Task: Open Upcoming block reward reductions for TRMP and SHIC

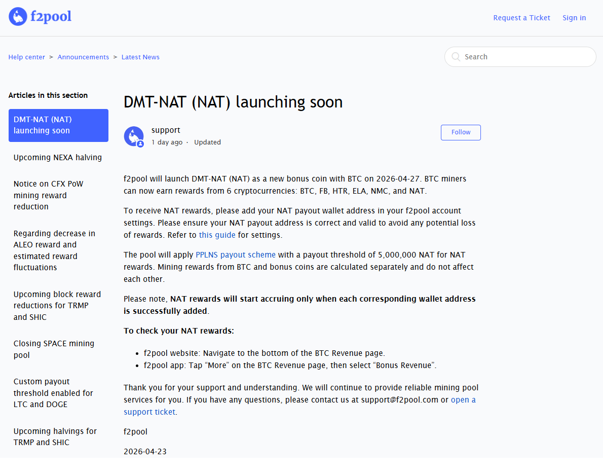Action: [57, 306]
